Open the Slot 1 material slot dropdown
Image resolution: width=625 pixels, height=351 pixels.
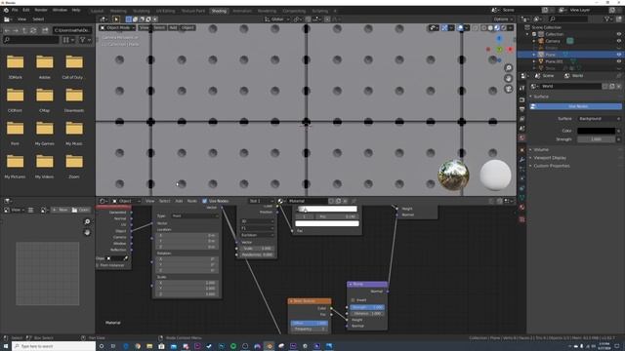261,201
